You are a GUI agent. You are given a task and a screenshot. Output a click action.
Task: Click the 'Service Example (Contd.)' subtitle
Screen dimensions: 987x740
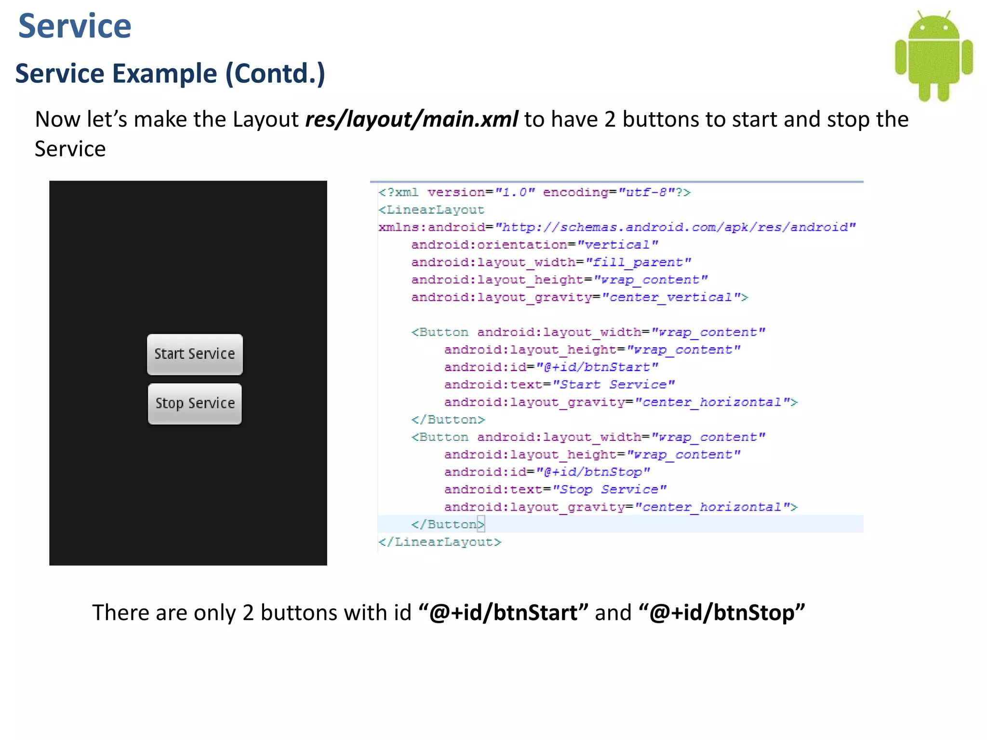170,74
